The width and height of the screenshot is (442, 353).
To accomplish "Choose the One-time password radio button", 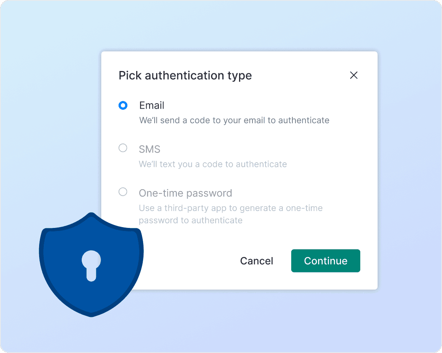I will point(123,192).
